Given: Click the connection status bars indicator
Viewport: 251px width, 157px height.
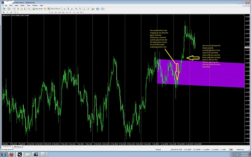Looking at the screenshot, I should (x=231, y=149).
